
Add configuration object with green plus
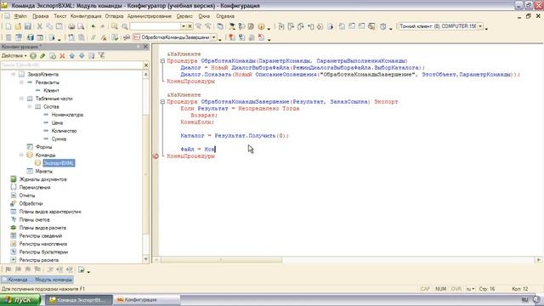point(33,55)
